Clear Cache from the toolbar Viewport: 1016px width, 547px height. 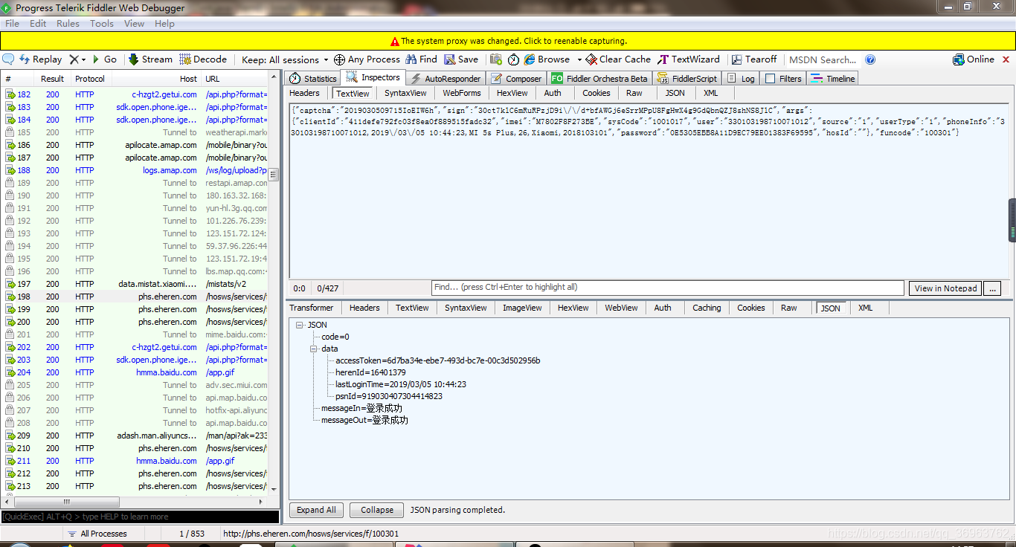point(618,59)
